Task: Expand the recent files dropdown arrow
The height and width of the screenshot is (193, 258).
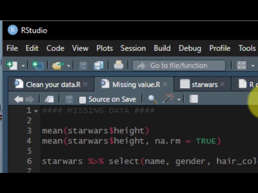Action: coord(69,66)
